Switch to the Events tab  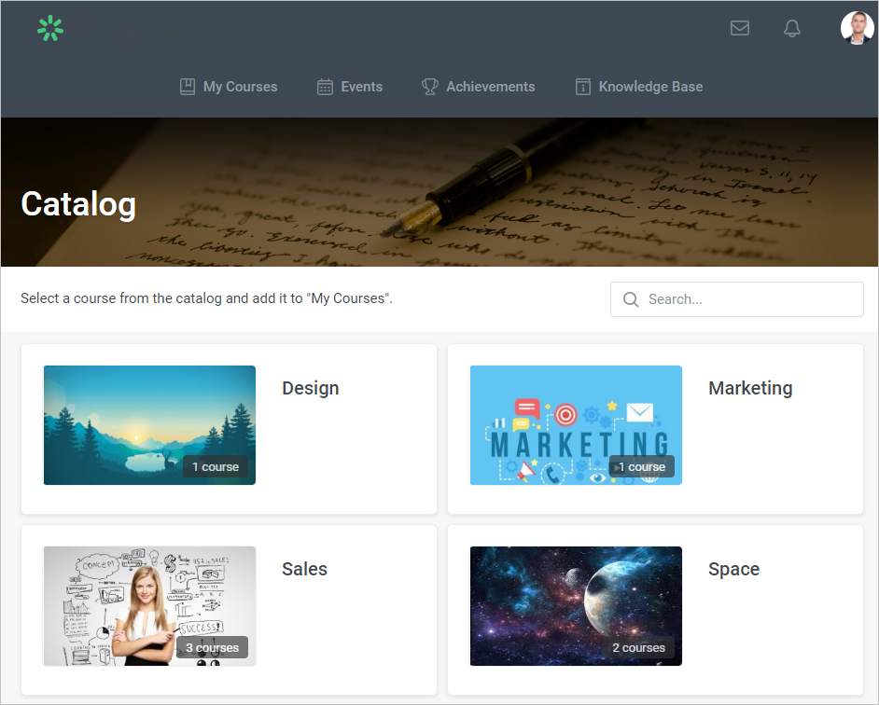(361, 87)
